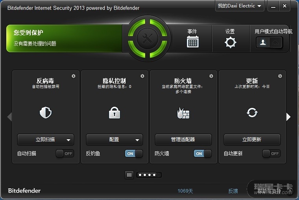Click the 管理适配器 button

(183, 140)
